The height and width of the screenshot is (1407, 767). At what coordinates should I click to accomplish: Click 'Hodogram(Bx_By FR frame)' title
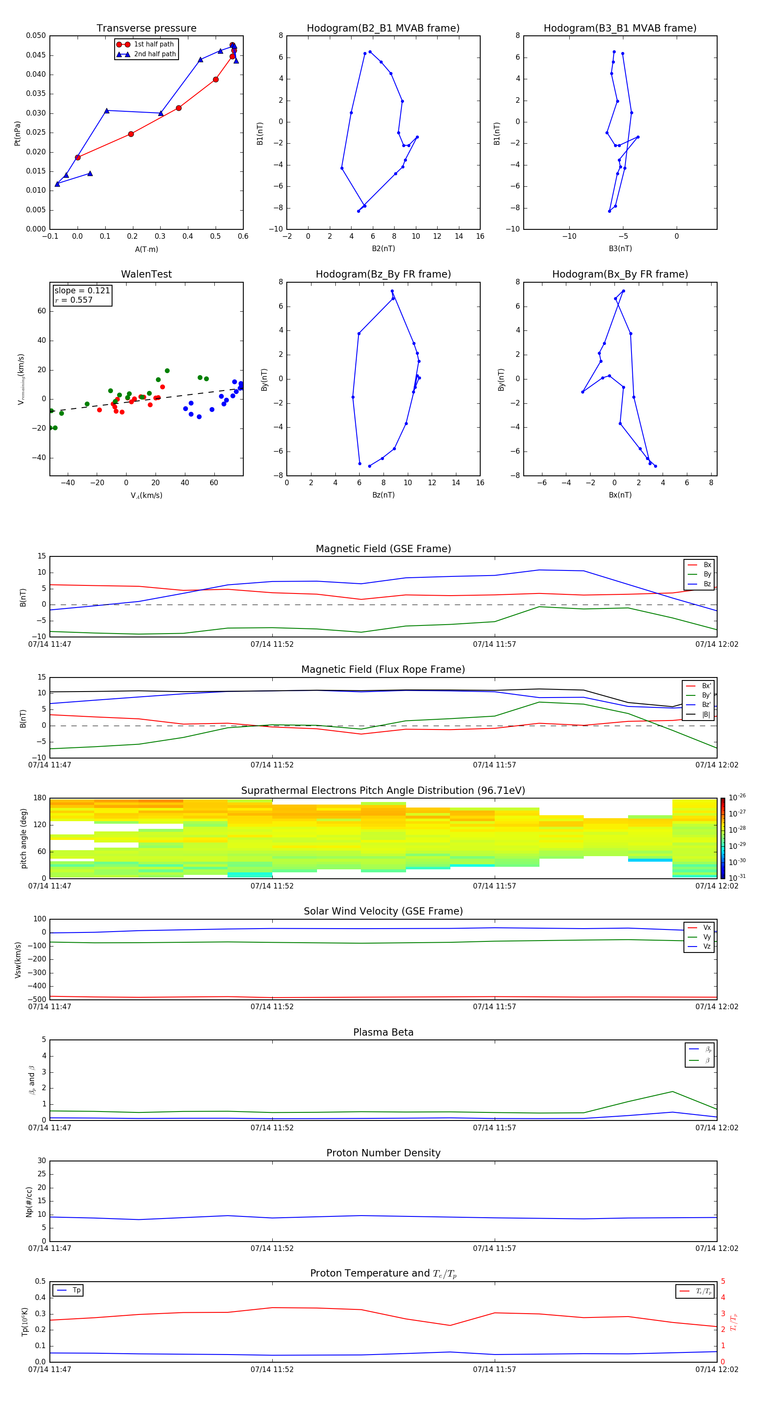pyautogui.click(x=620, y=274)
